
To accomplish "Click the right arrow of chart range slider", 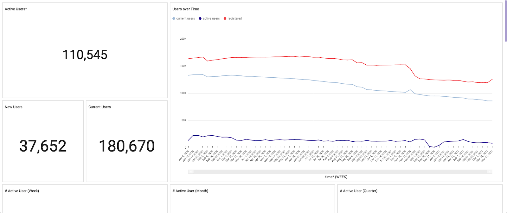I will tap(490, 172).
